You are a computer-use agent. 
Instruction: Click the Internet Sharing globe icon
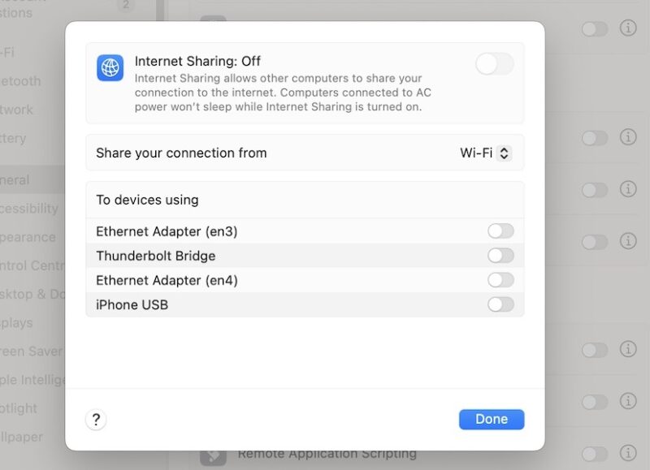point(110,67)
